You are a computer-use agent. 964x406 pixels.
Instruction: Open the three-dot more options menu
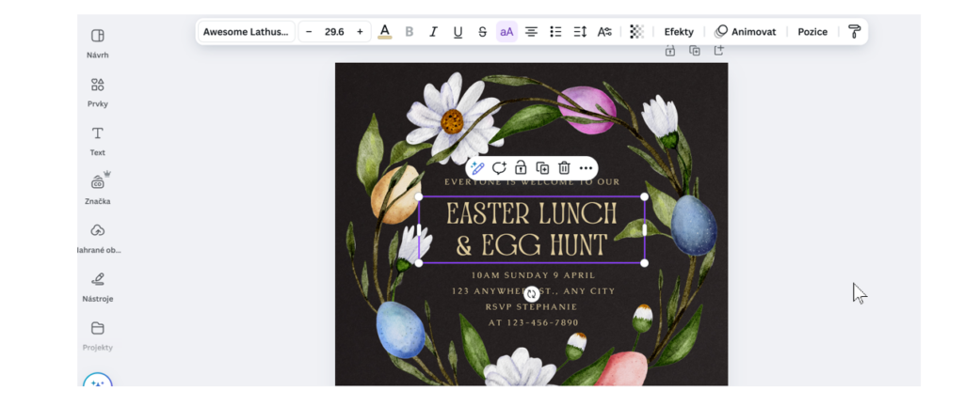click(x=586, y=167)
